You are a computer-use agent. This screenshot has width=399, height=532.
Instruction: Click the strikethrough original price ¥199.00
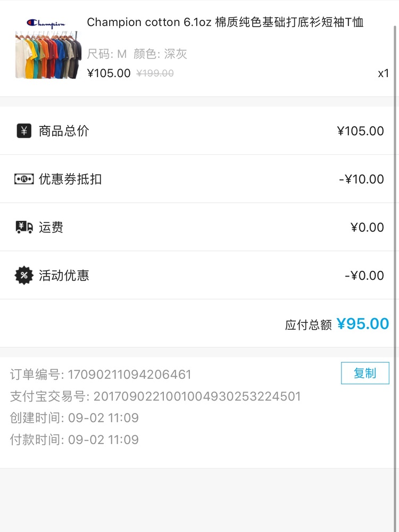click(155, 73)
